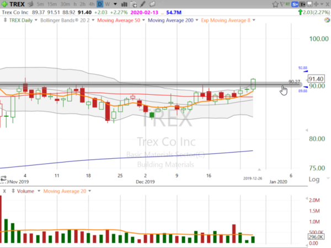Click the small triangle scroll marker near 2019-12-26
The height and width of the screenshot is (248, 331).
pos(259,169)
